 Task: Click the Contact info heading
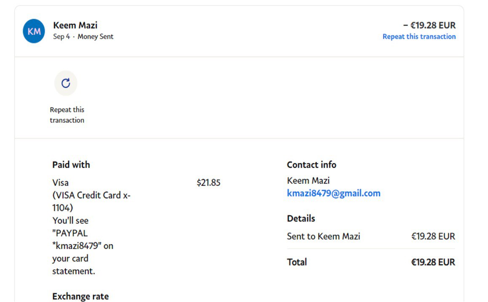(311, 165)
